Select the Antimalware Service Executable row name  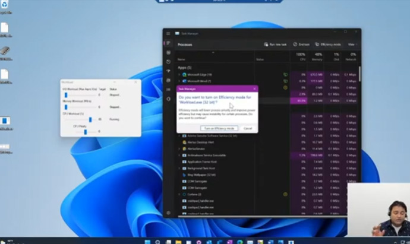tap(207, 155)
